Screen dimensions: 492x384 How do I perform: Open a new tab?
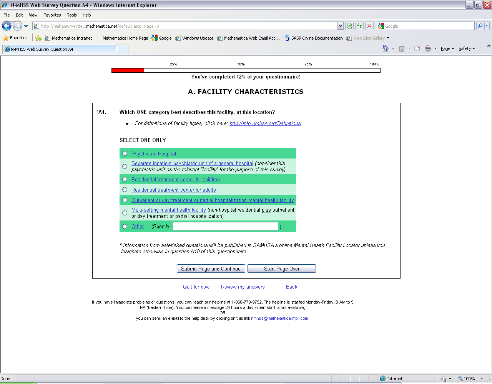tap(122, 50)
